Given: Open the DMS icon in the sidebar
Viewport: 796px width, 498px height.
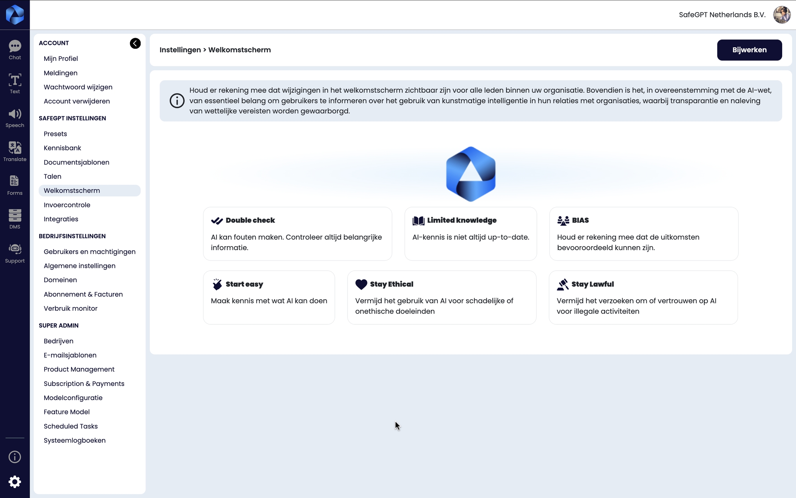Looking at the screenshot, I should [15, 219].
